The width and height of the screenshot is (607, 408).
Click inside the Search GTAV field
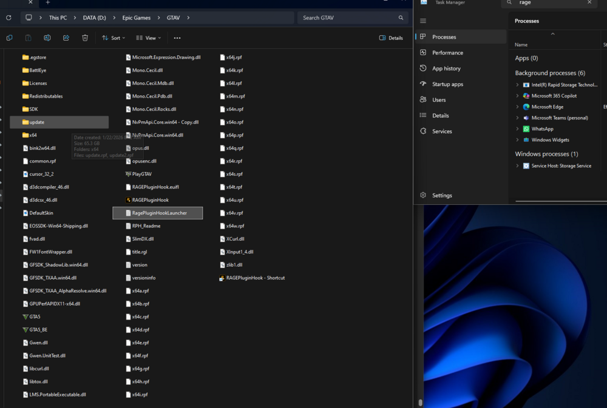coord(352,18)
